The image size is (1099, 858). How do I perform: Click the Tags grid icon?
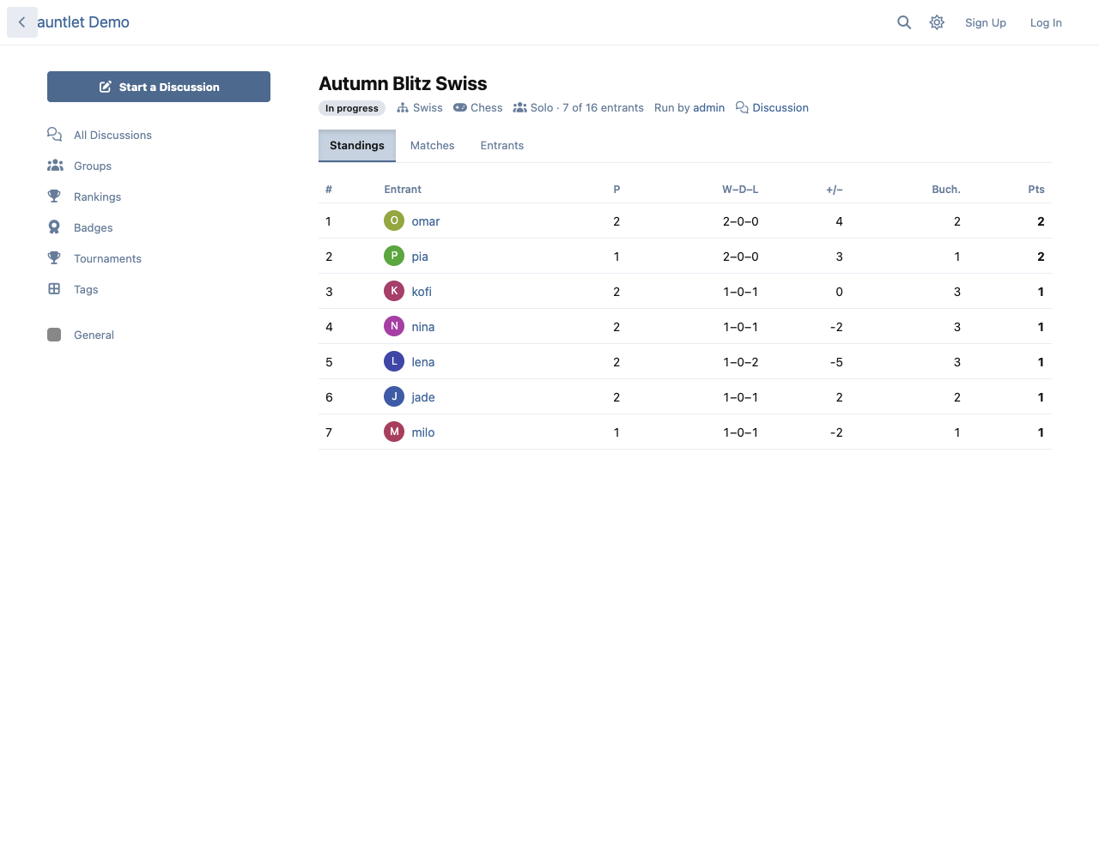coord(54,289)
